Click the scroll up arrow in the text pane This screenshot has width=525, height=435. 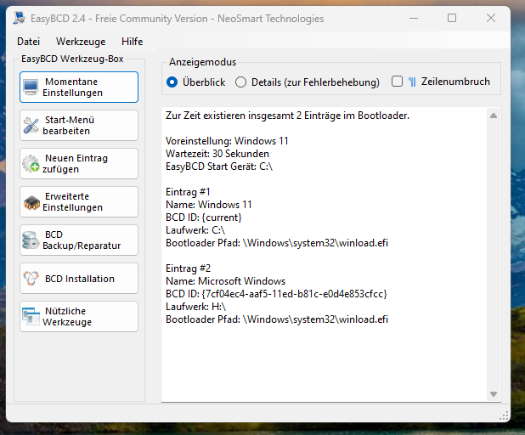(x=494, y=116)
